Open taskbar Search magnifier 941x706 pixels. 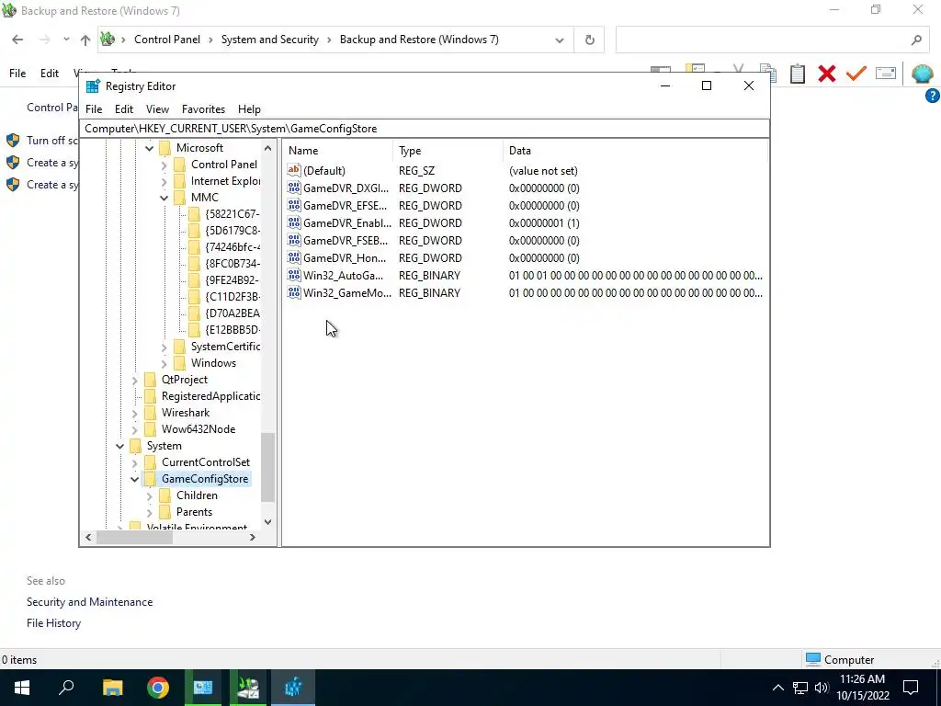(x=66, y=688)
